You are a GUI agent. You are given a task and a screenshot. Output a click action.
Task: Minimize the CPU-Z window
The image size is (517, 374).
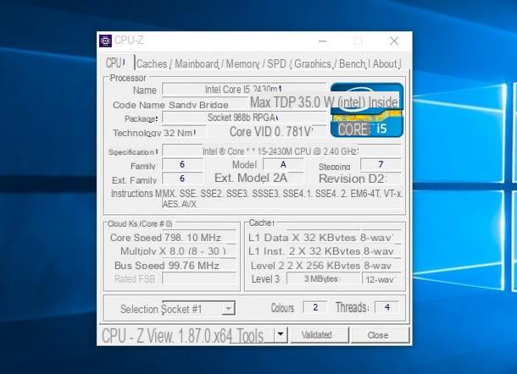click(323, 41)
